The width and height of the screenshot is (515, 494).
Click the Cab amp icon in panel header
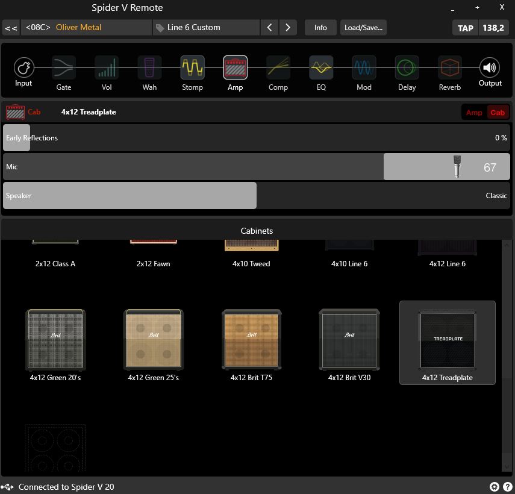[15, 112]
